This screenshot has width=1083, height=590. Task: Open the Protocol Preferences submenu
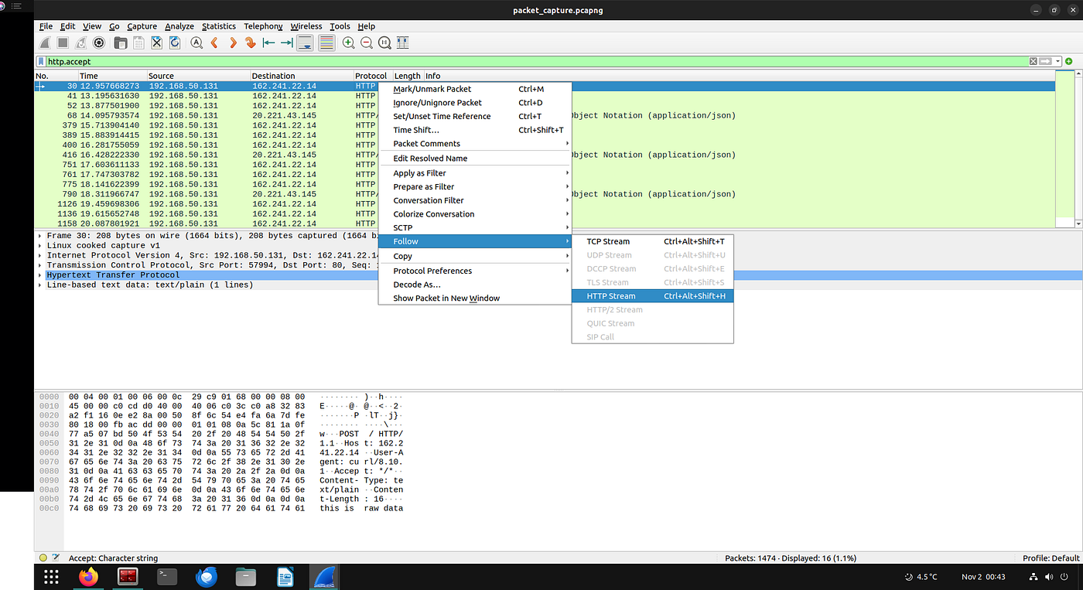[474, 271]
